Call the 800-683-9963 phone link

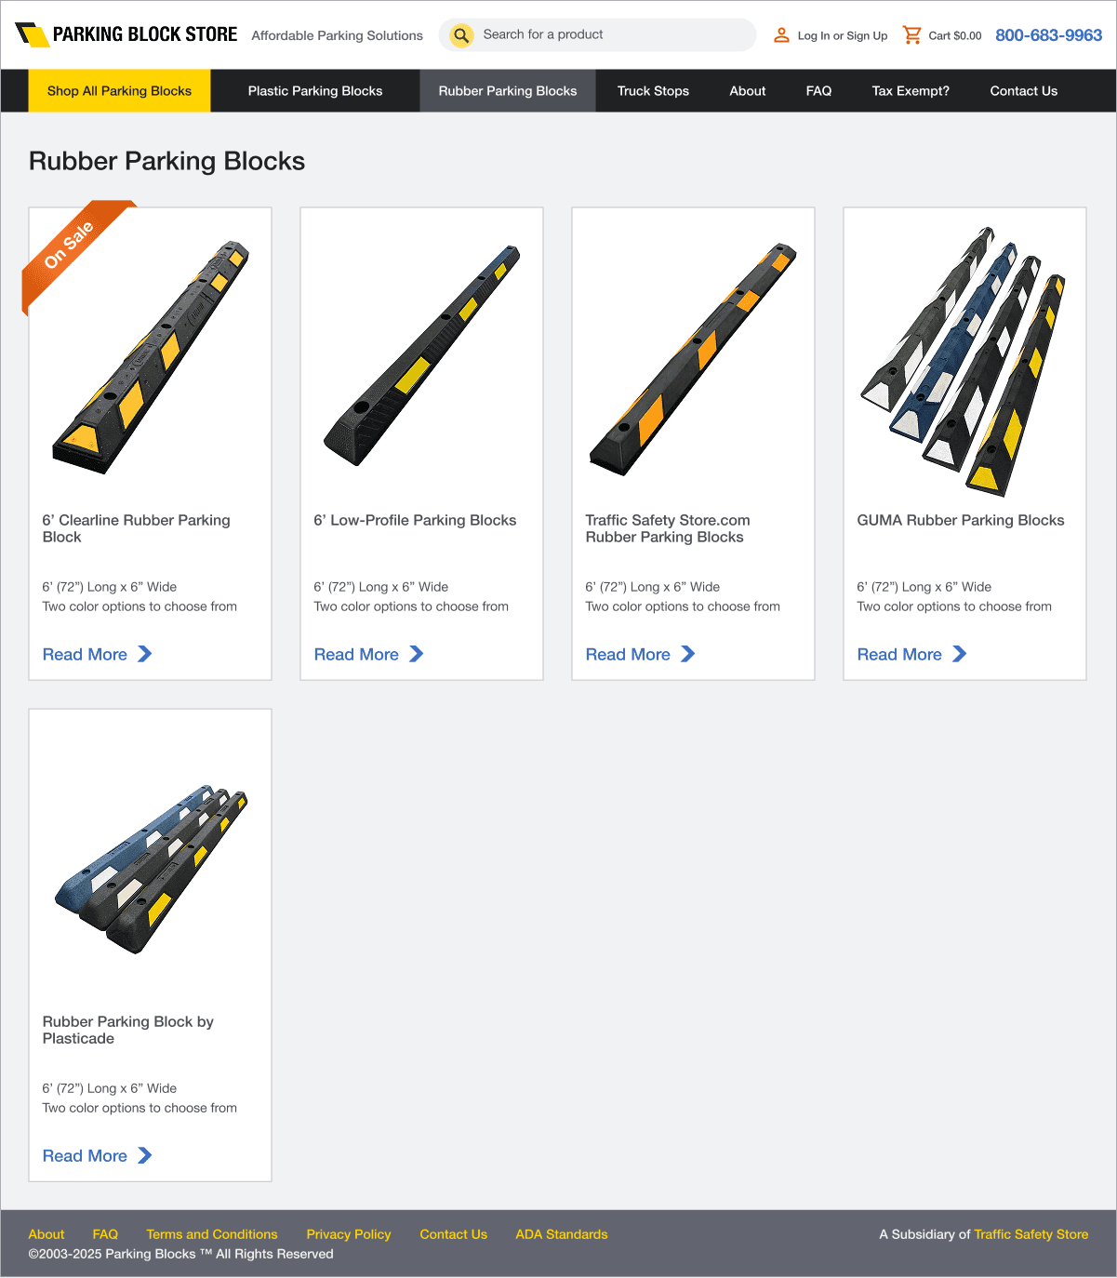(x=1048, y=35)
